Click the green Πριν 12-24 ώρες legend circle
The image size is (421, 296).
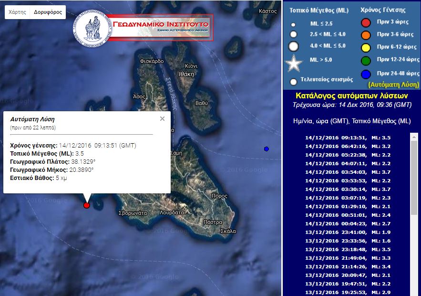(366, 61)
